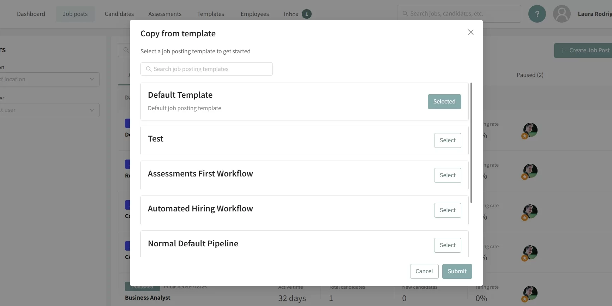
Task: Close the Copy from template dialog
Action: tap(470, 32)
